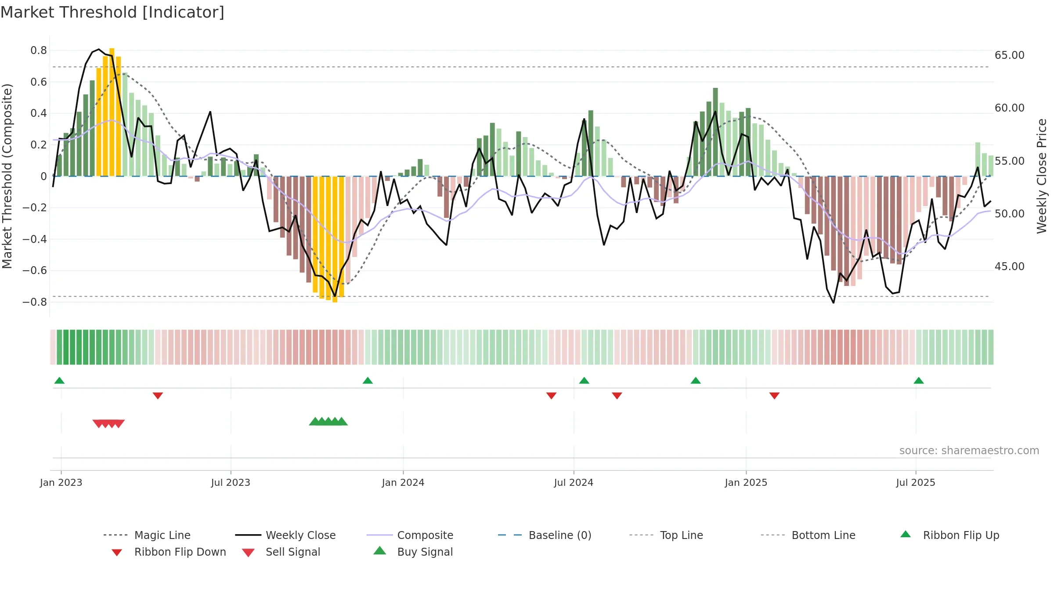Click the Bottom Line legend entry

808,535
